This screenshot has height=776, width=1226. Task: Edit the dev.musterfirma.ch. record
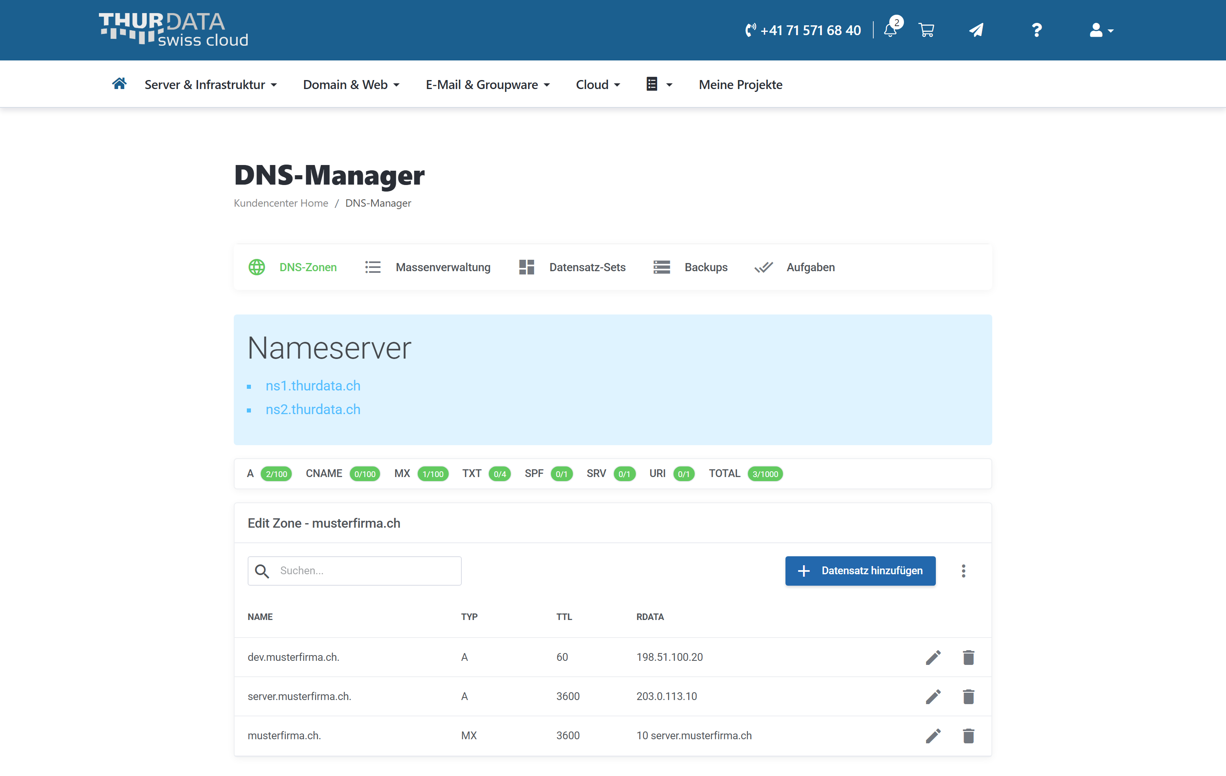coord(933,657)
